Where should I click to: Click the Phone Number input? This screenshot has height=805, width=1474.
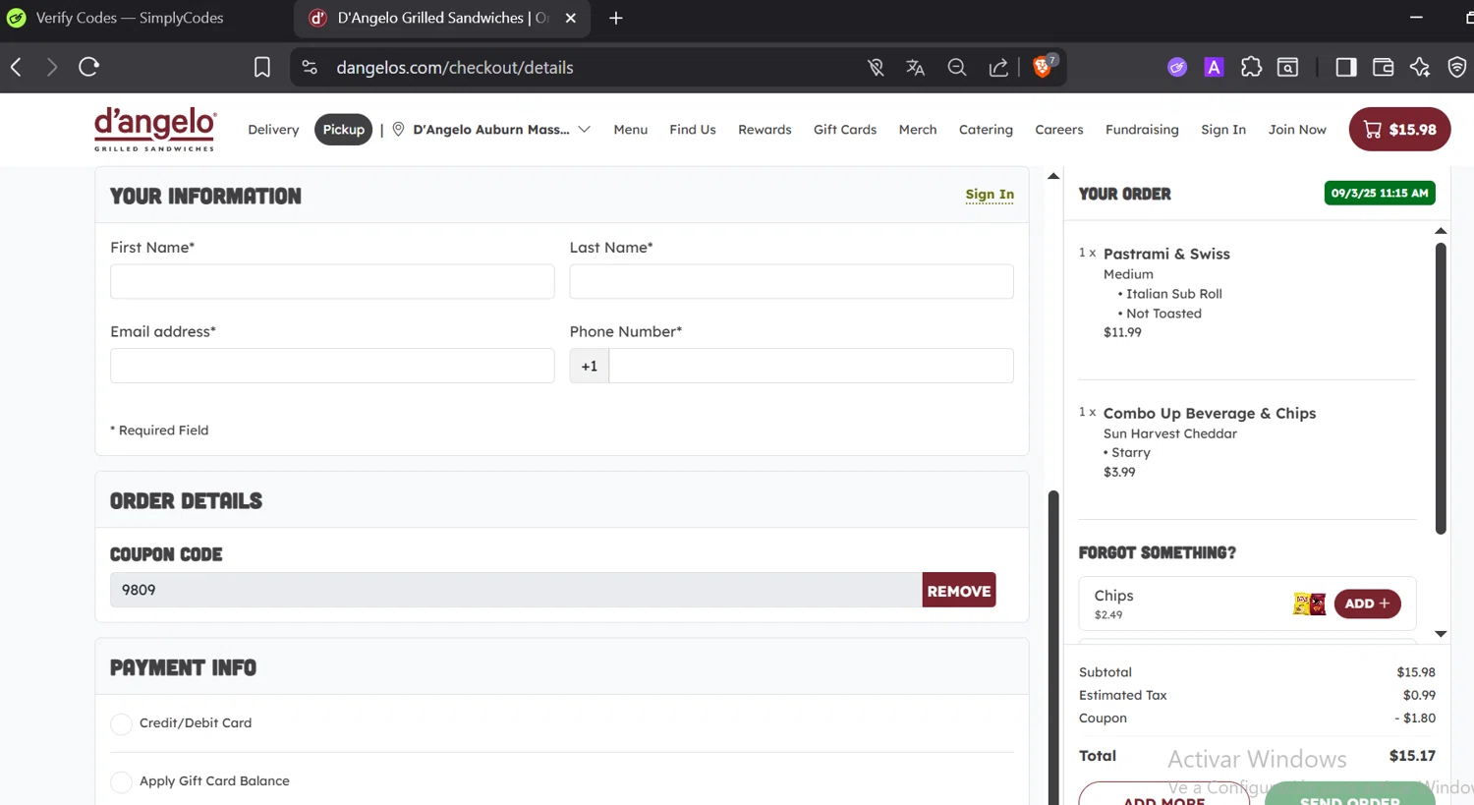click(811, 366)
